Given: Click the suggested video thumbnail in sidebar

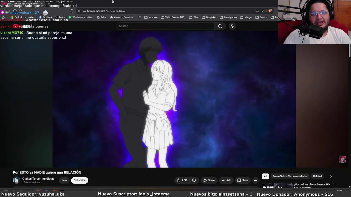Looking at the screenshot, I should click(x=277, y=186).
